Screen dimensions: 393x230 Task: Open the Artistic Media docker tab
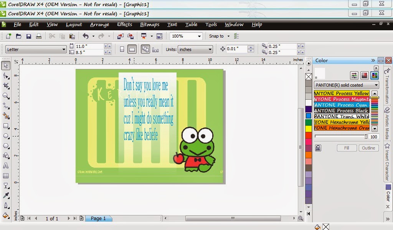pos(387,123)
